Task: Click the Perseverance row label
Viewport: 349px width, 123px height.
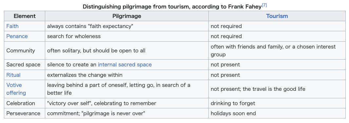Action: point(23,114)
